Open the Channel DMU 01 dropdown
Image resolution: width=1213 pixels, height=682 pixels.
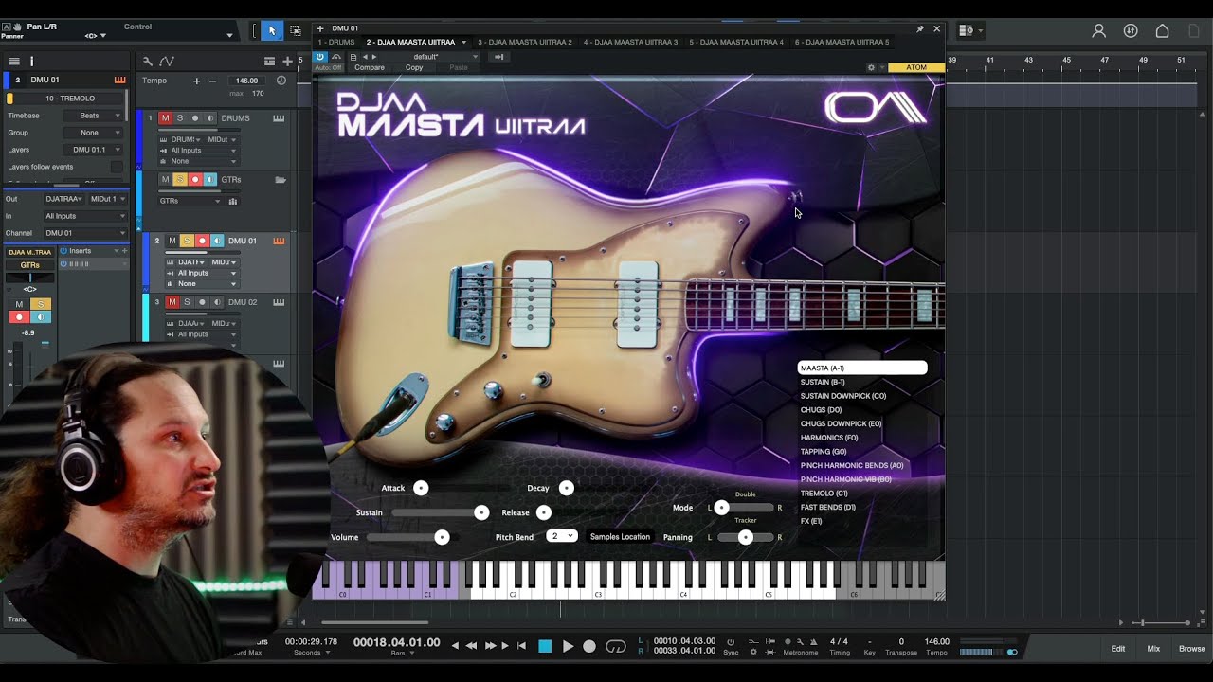(x=85, y=233)
